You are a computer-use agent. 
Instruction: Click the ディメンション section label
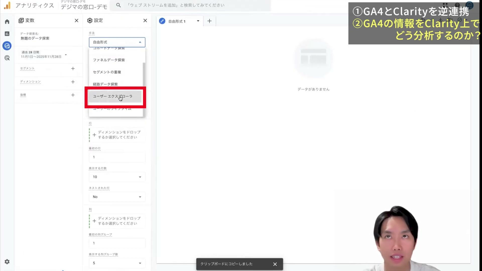[30, 82]
